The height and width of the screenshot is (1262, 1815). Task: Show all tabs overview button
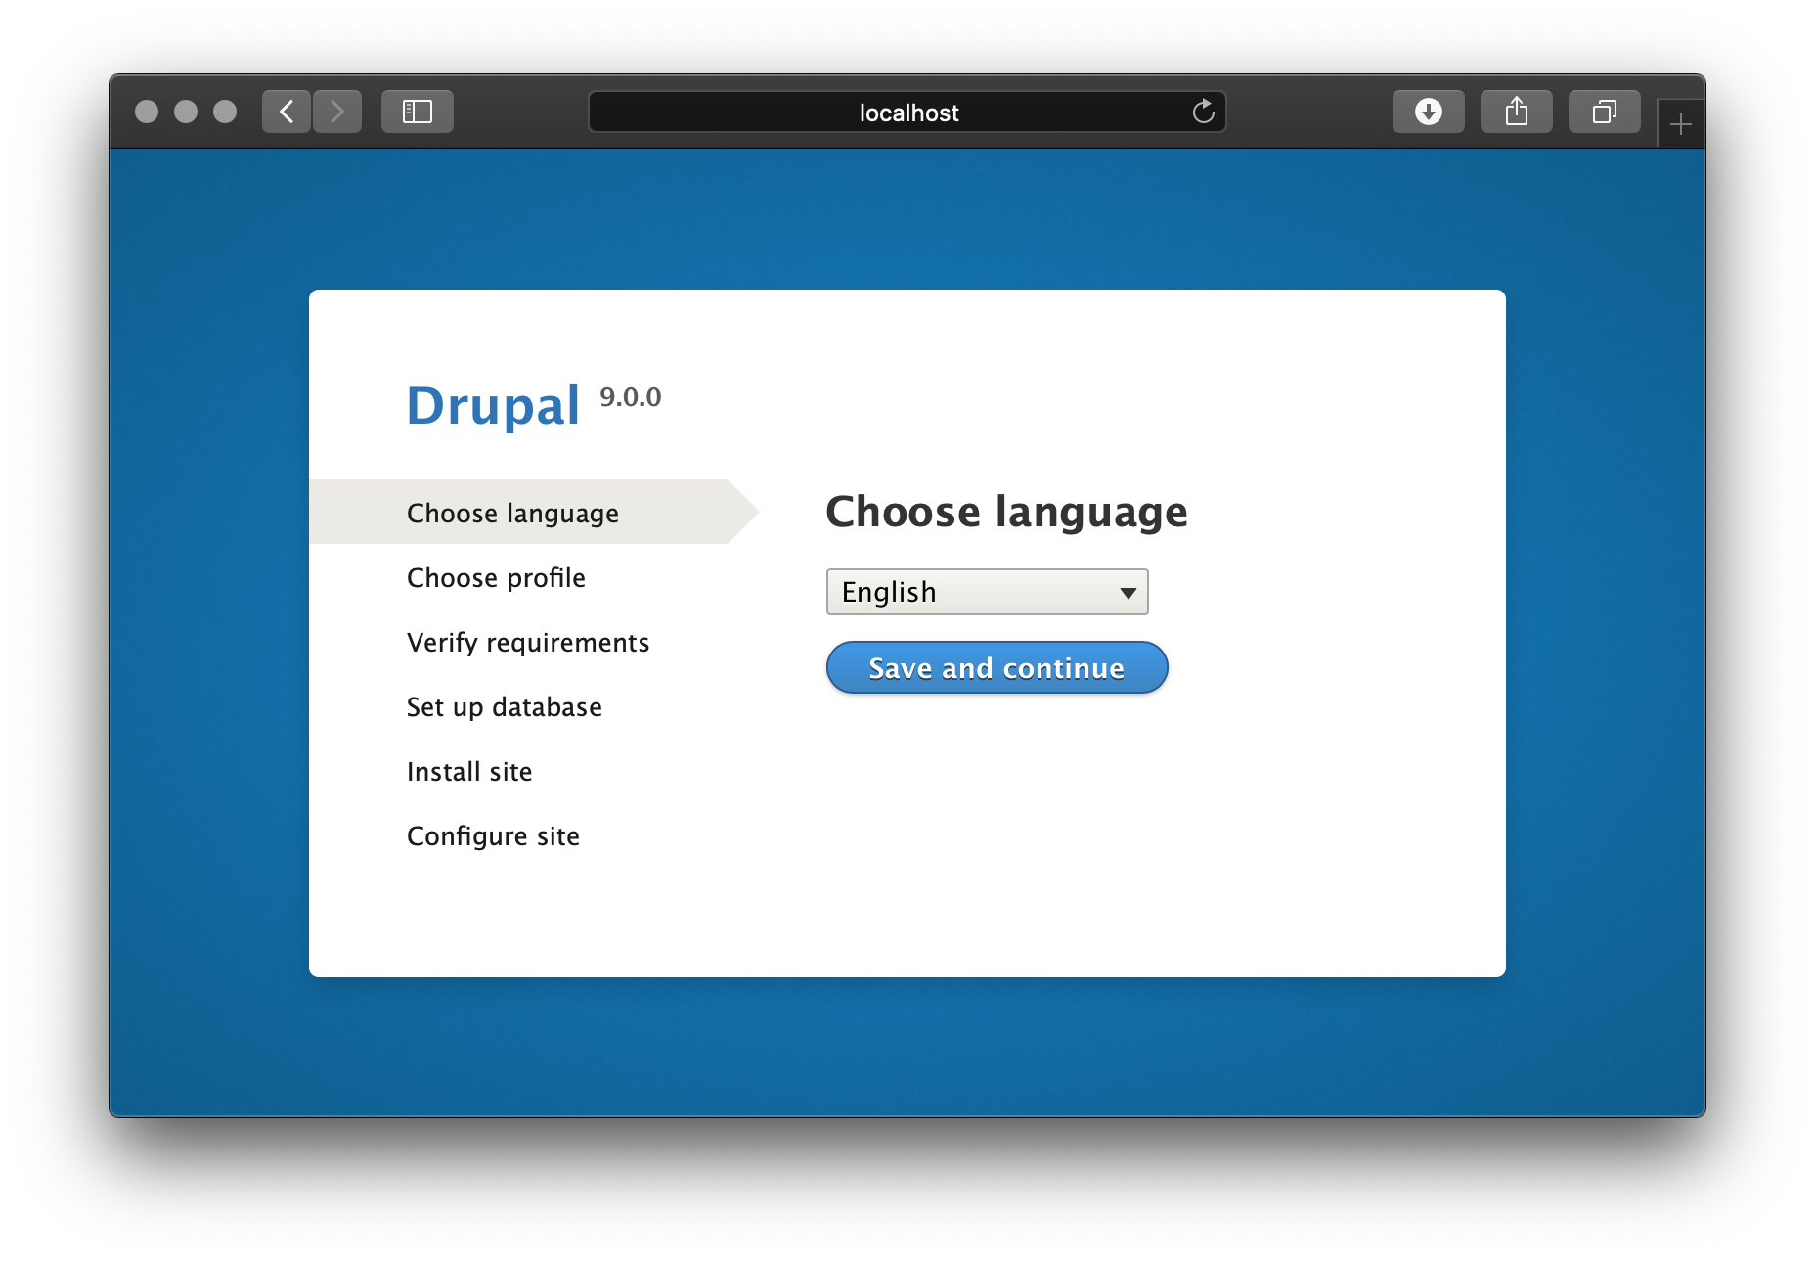point(1604,112)
